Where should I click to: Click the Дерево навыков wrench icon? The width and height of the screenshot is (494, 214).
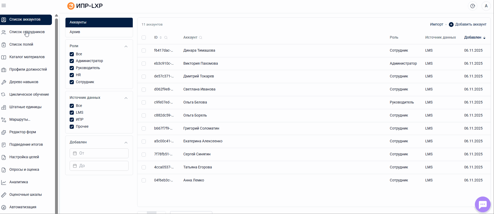pos(4,82)
